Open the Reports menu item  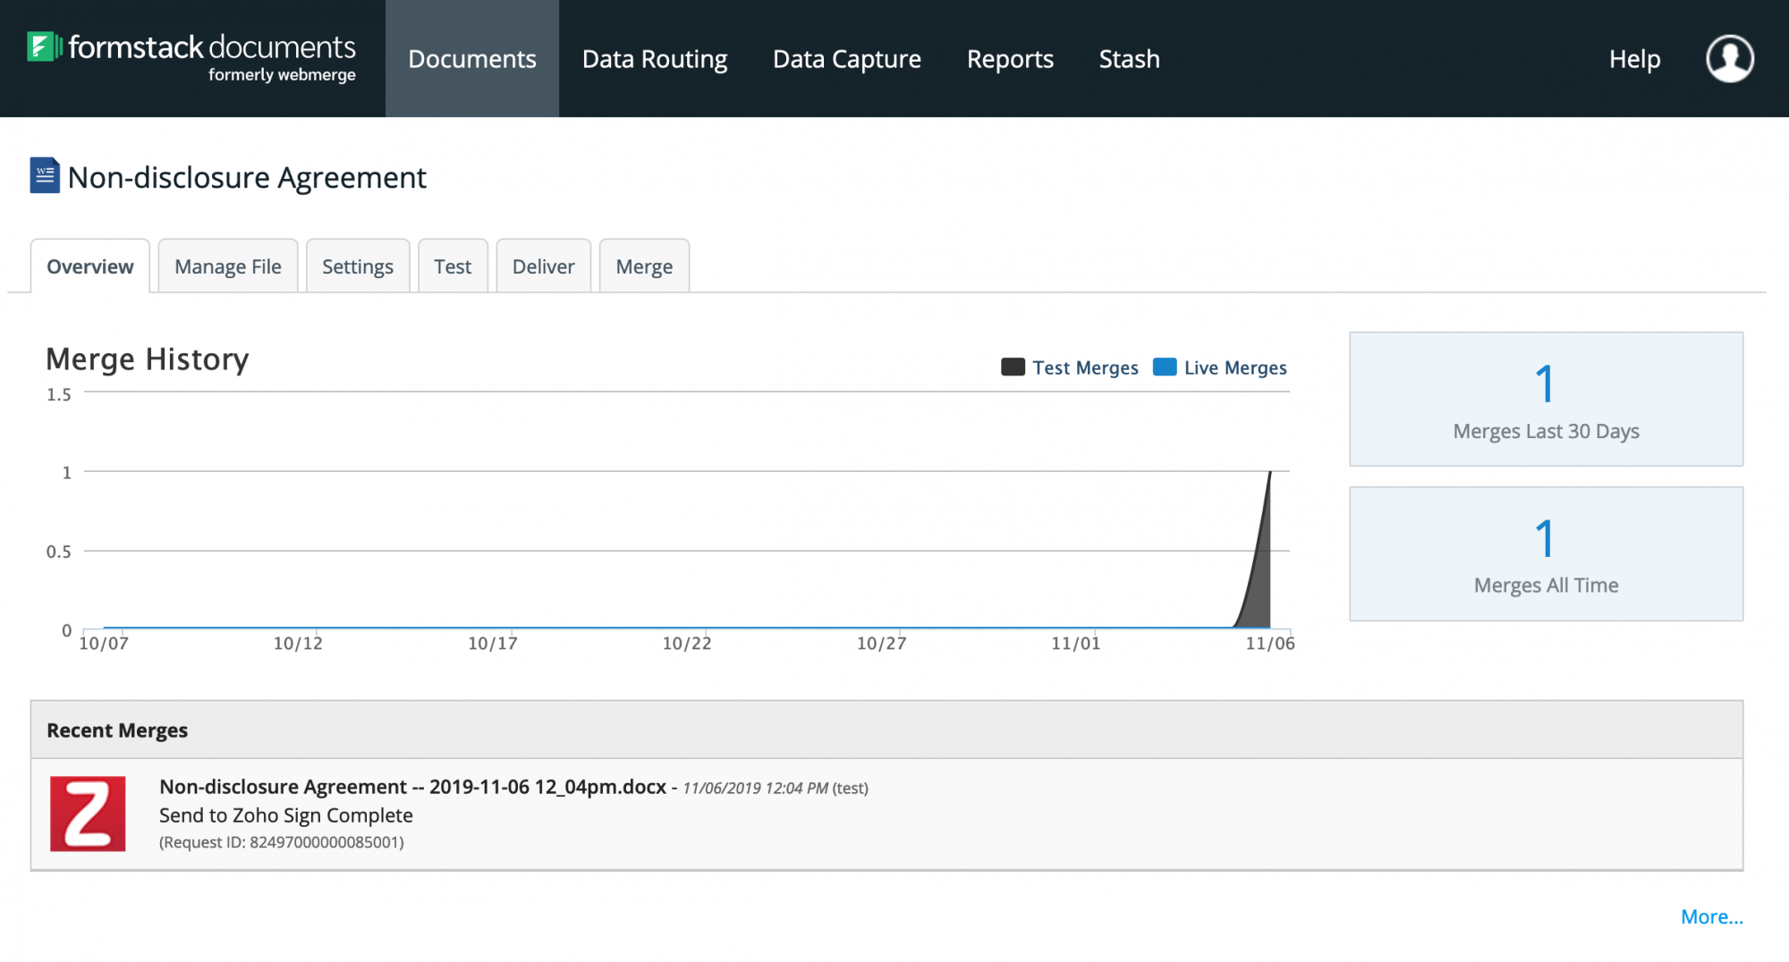click(1010, 59)
